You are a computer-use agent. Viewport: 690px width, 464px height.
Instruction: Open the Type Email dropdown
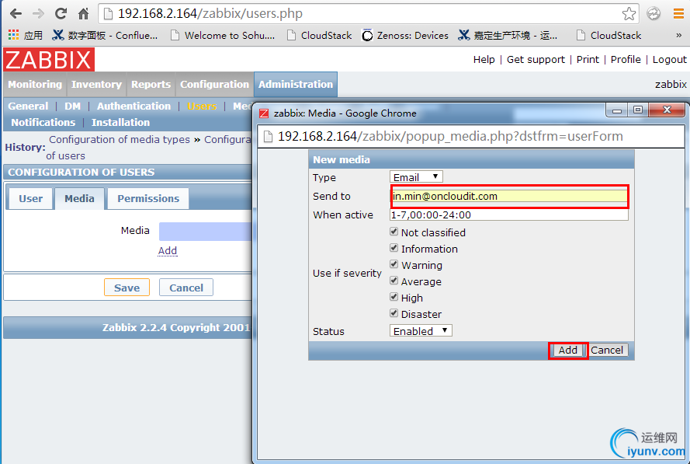coord(416,177)
